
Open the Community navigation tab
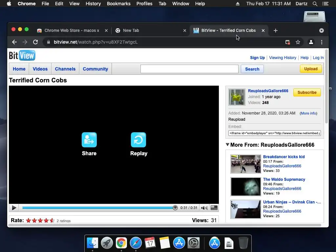coord(95,69)
